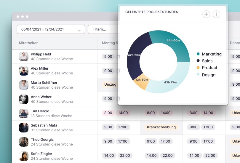
Task: Click "18 Stunden diese Woche" under Tim Herold
Action: (52, 116)
